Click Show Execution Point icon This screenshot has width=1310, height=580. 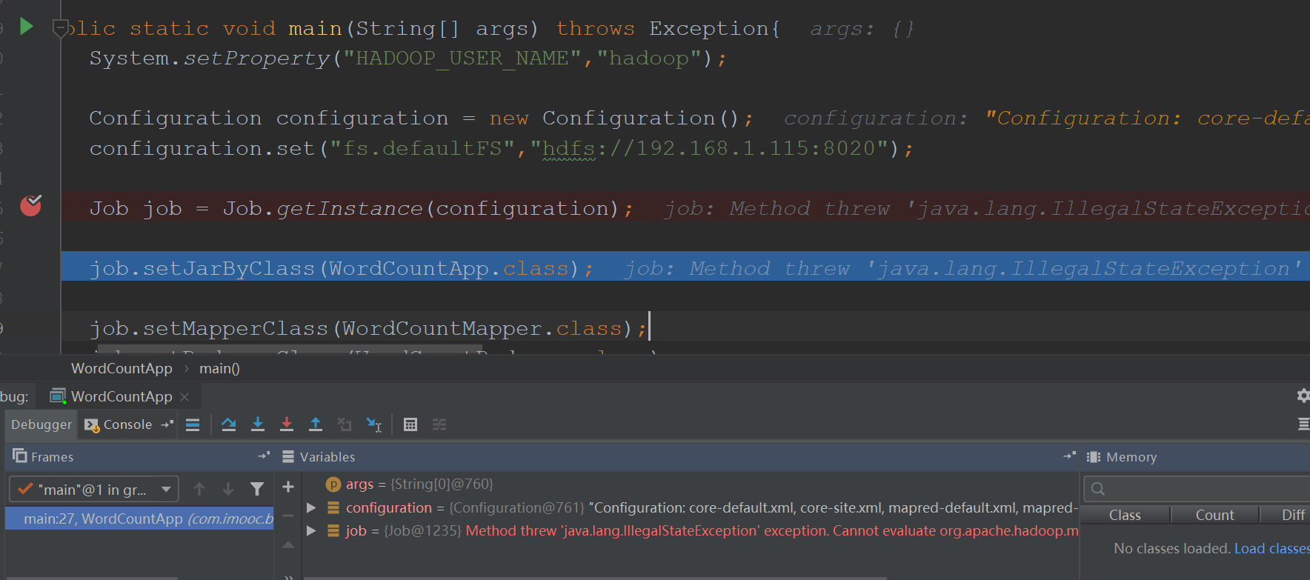(x=193, y=424)
